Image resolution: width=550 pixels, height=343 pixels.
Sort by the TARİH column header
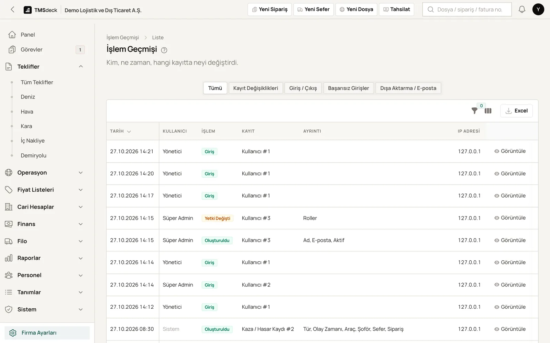tap(120, 131)
